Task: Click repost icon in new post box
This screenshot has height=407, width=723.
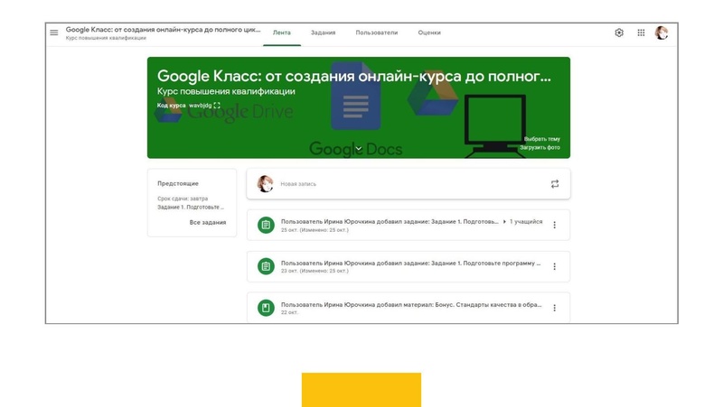Action: (555, 184)
